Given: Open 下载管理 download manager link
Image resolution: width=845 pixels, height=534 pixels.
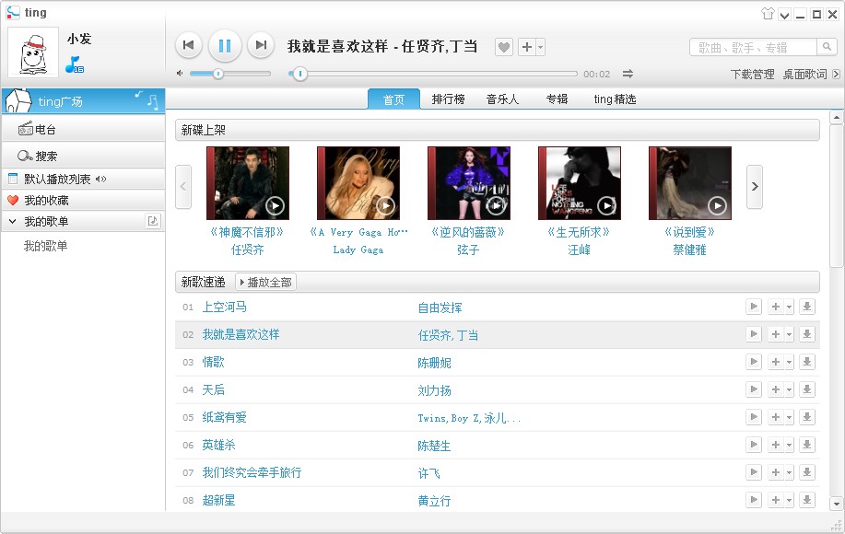Looking at the screenshot, I should (x=751, y=75).
